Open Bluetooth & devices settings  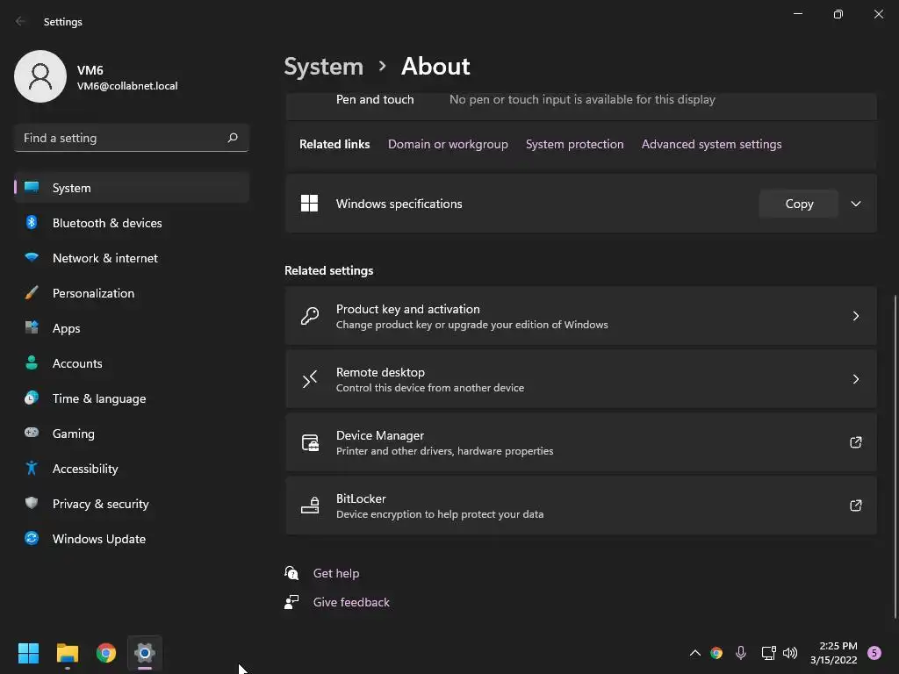coord(106,223)
